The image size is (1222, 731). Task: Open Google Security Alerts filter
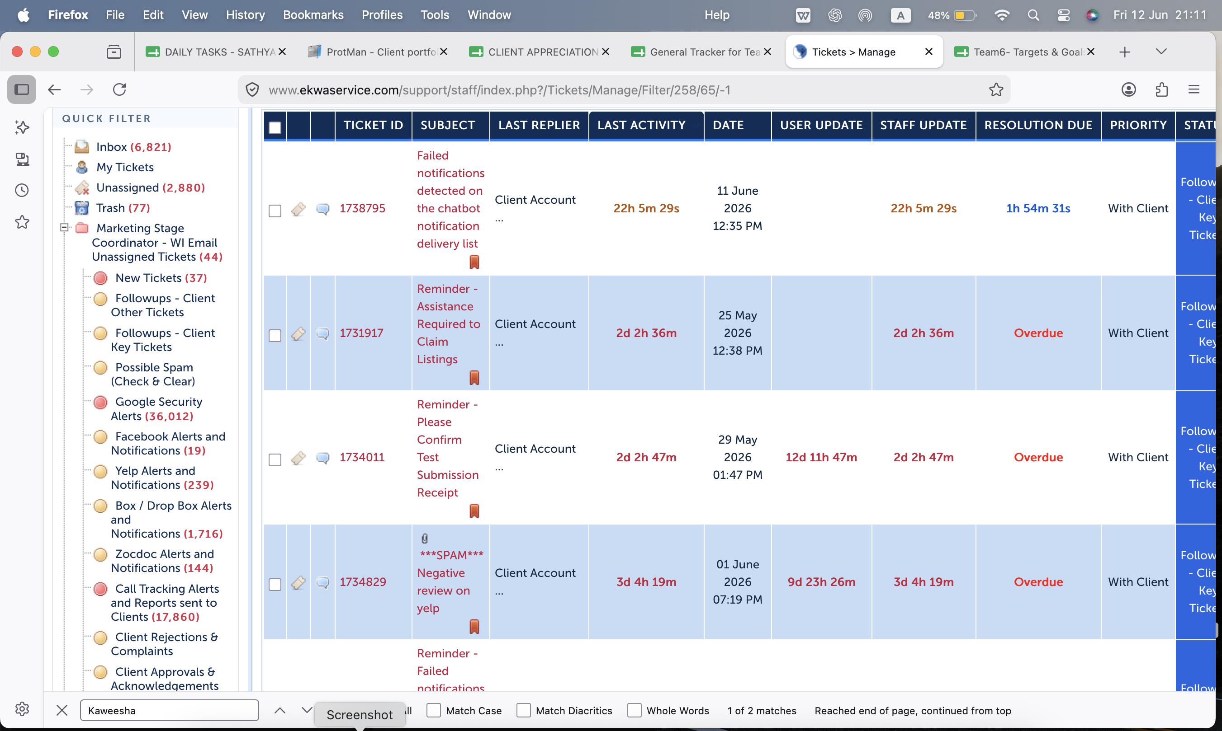156,409
